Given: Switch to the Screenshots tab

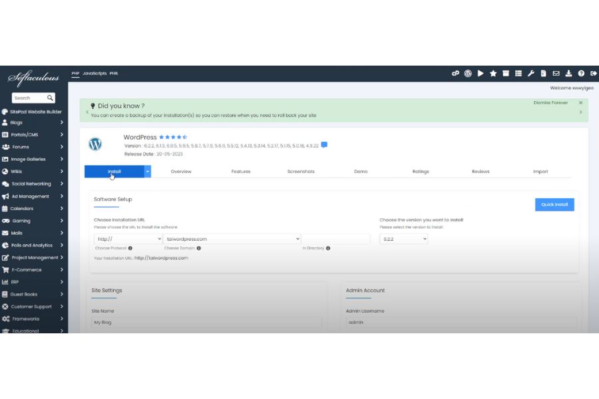Looking at the screenshot, I should pyautogui.click(x=301, y=172).
